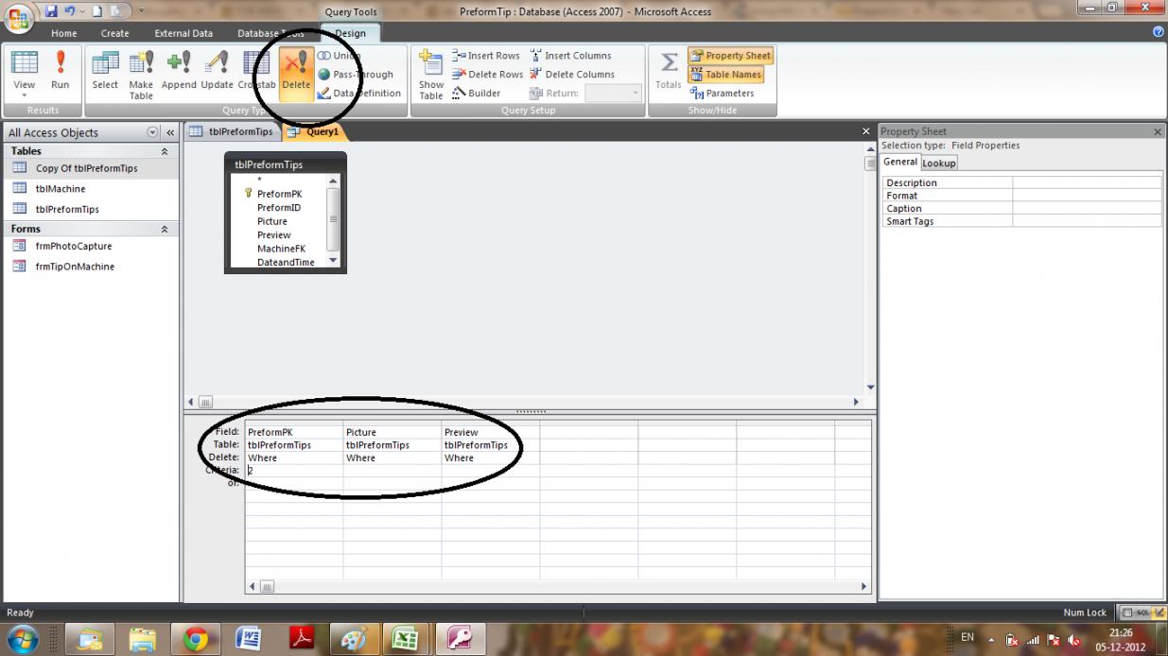Select tblPreformTips in navigation pane
The height and width of the screenshot is (656, 1168).
pyautogui.click(x=91, y=210)
